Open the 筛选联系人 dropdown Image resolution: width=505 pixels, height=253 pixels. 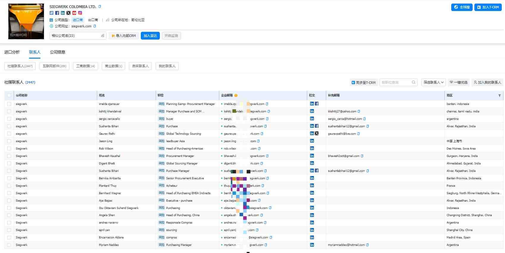(433, 82)
